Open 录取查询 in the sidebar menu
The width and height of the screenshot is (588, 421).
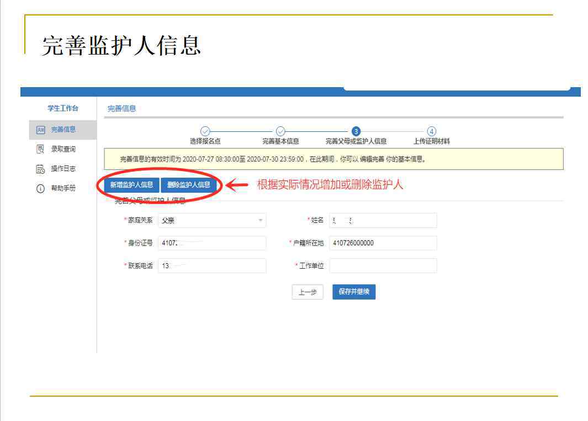[x=62, y=149]
